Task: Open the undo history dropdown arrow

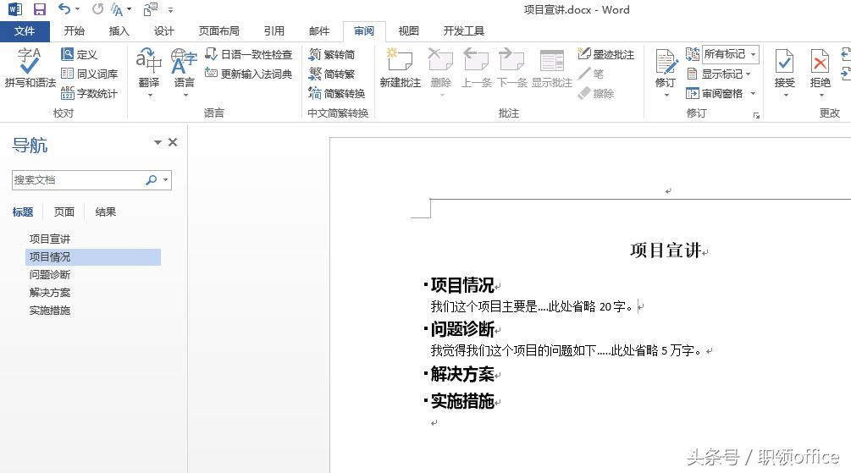Action: point(77,9)
